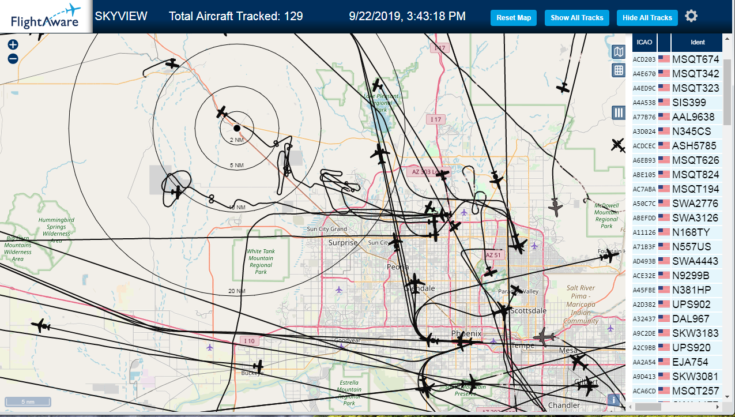Sort table by ICAO column header
The image size is (735, 417).
pos(644,43)
